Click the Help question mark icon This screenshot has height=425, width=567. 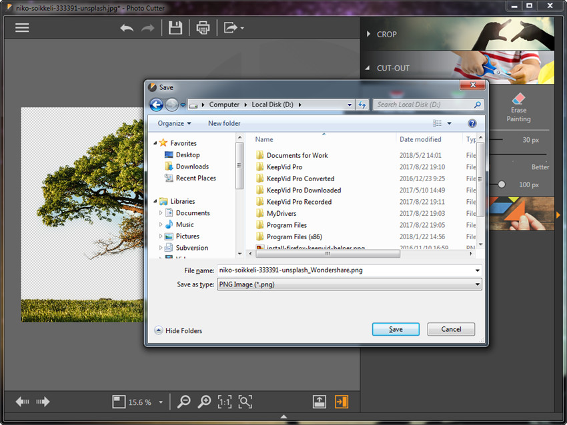pos(472,123)
